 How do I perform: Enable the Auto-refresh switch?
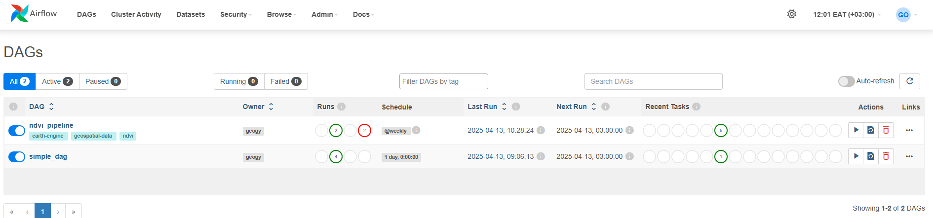click(846, 81)
